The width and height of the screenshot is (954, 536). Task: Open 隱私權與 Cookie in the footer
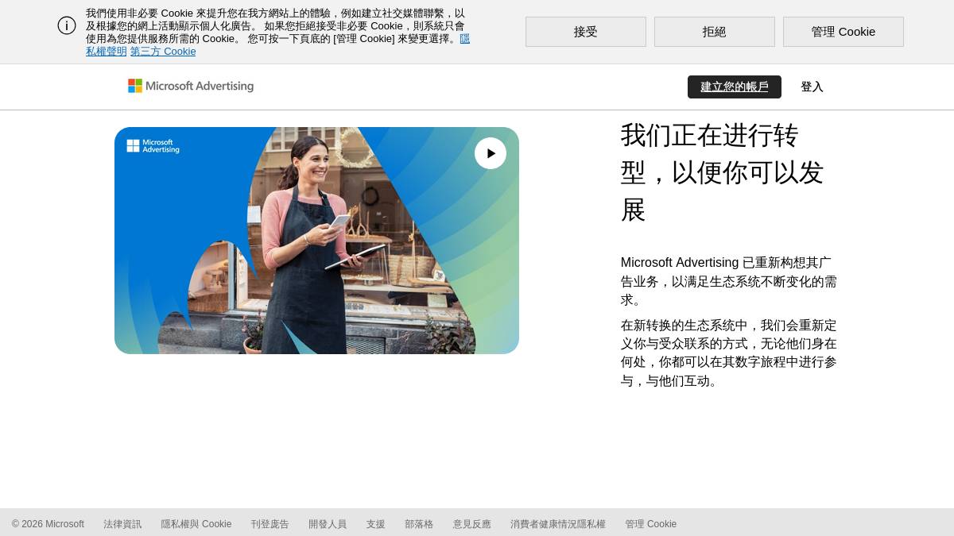tap(196, 524)
